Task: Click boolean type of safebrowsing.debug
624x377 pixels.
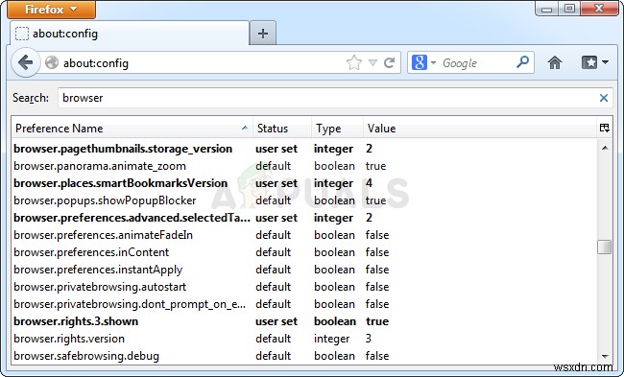Action: click(334, 356)
